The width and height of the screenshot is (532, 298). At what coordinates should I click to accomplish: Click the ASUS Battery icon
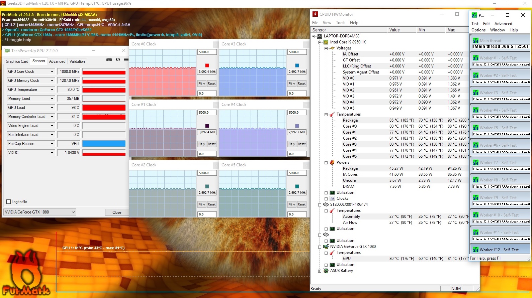326,271
